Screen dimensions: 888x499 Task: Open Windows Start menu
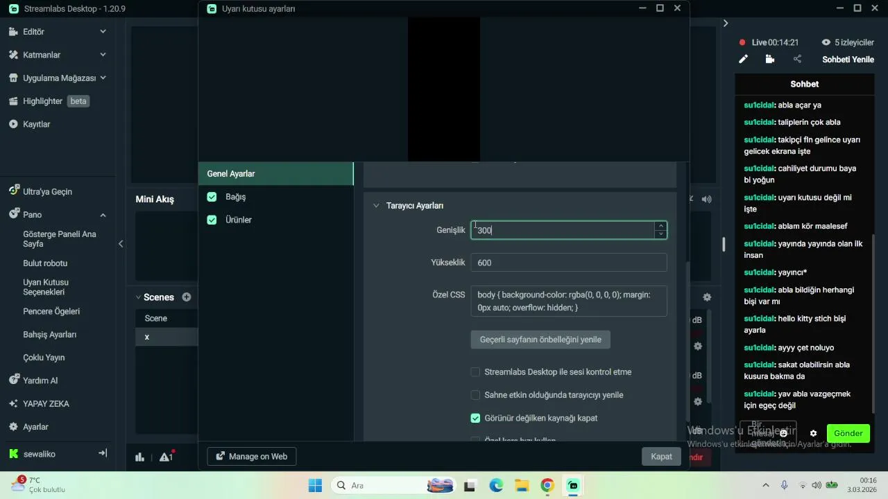point(315,485)
